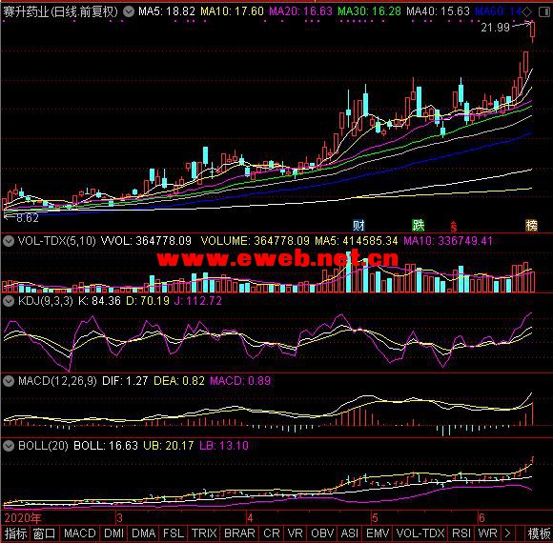Select the VR indicator tab
This screenshot has height=543, width=553.
pos(295,533)
